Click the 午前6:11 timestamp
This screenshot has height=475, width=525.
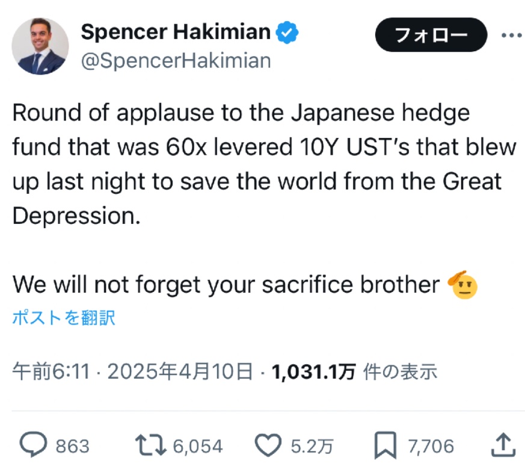[x=51, y=371]
